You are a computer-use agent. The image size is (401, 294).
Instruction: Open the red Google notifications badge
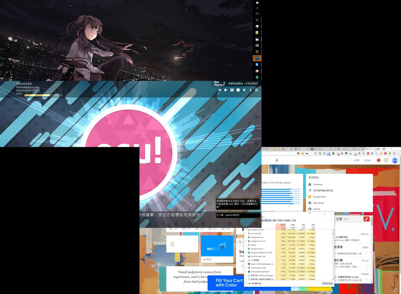378,160
